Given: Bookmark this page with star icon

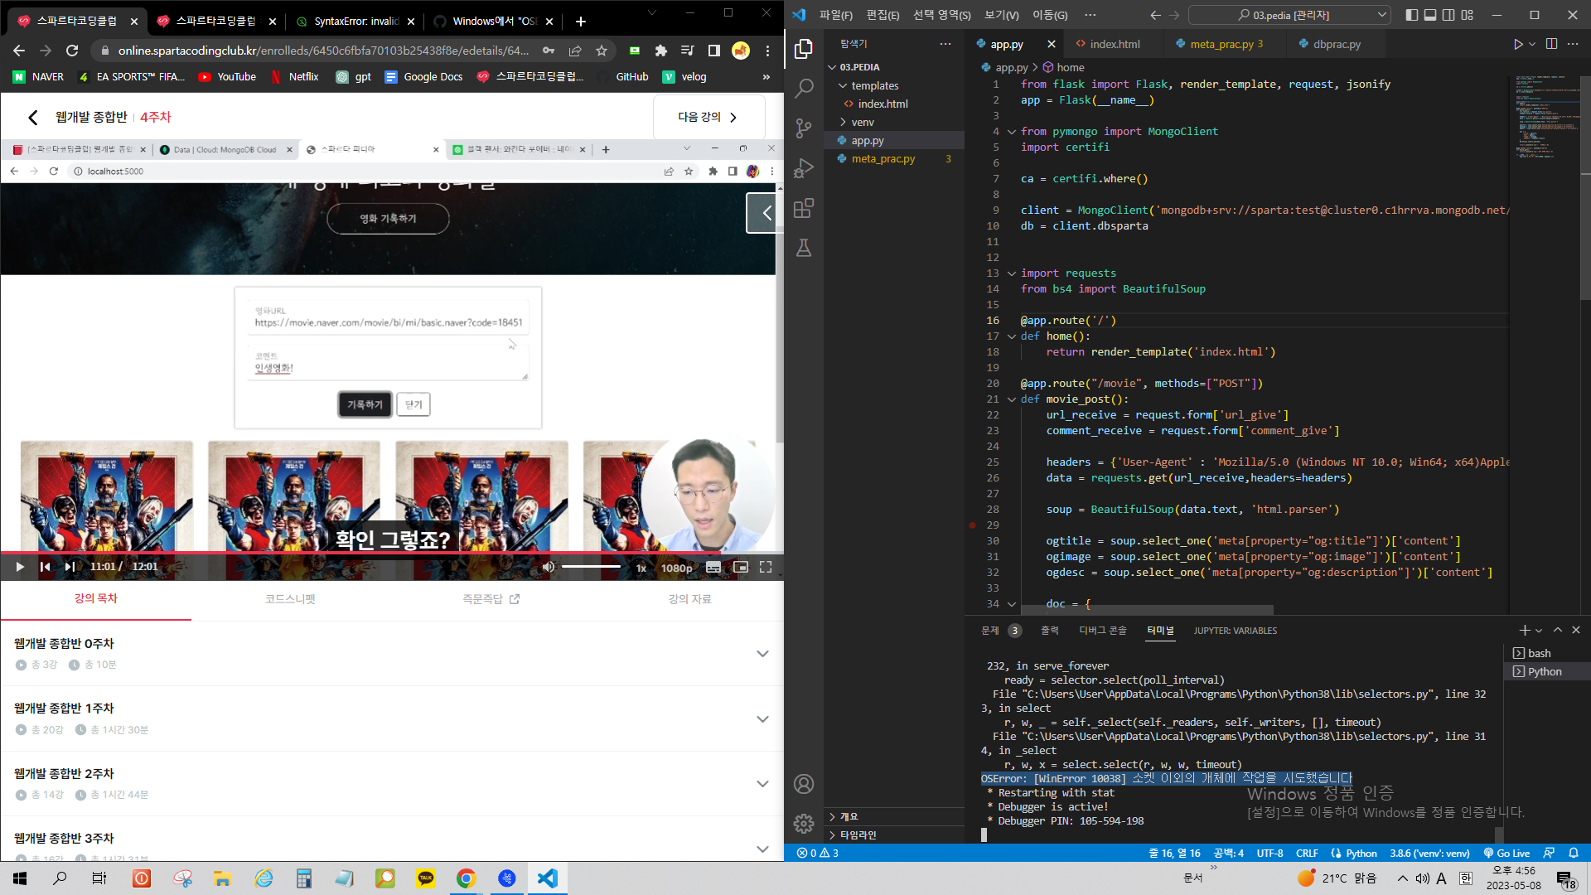Looking at the screenshot, I should click(x=602, y=51).
